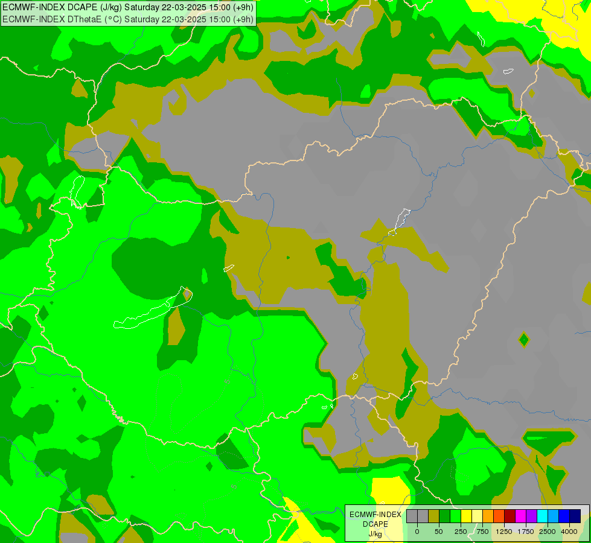Click the legend unit label J/kg
Viewport: 591px width, 543px height.
(375, 534)
